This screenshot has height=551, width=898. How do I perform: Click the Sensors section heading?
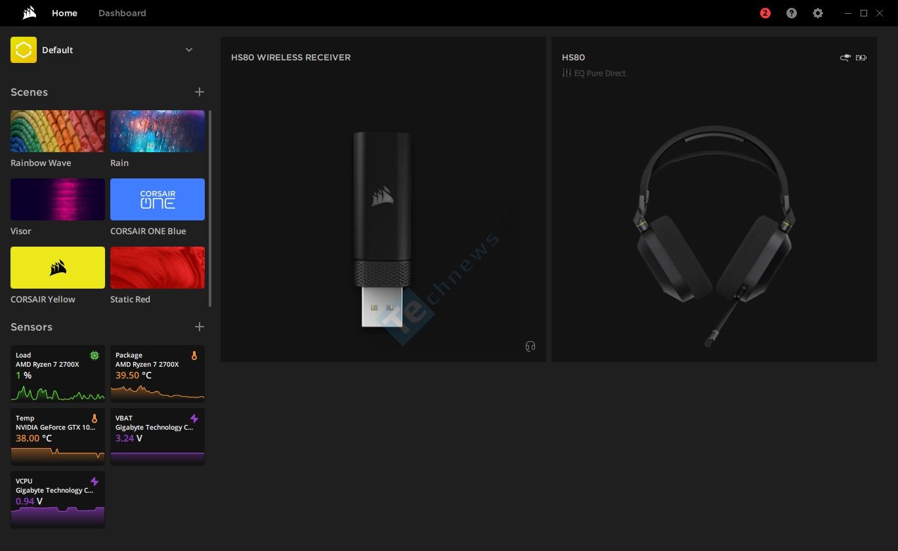pos(32,327)
